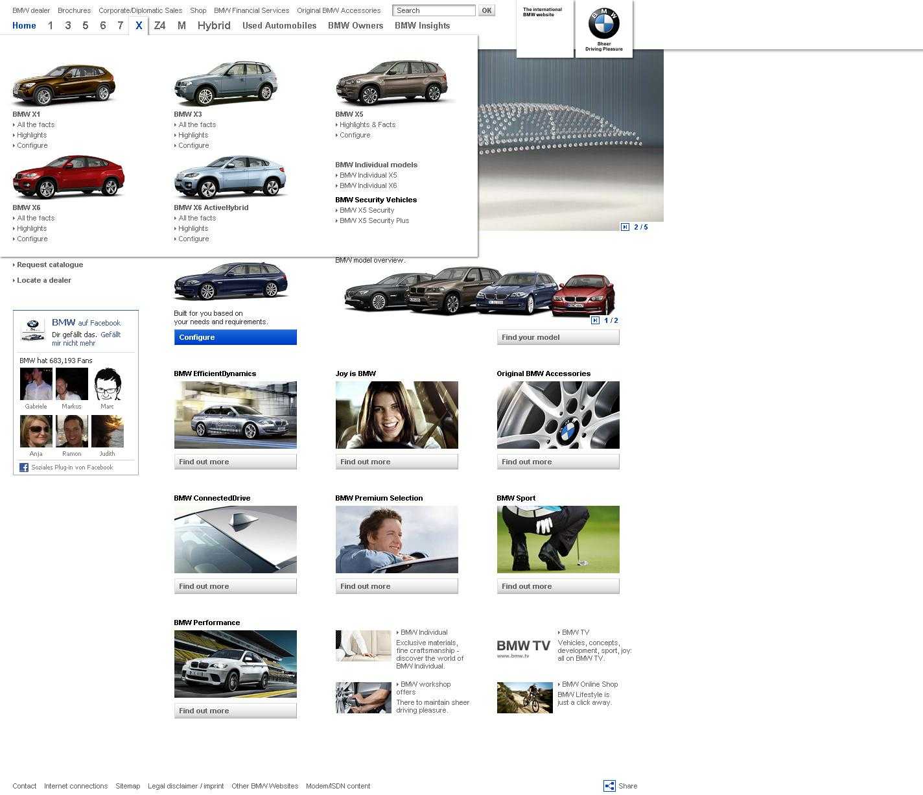Click the Facebook plug-in icon
This screenshot has height=795, width=923.
coord(24,468)
